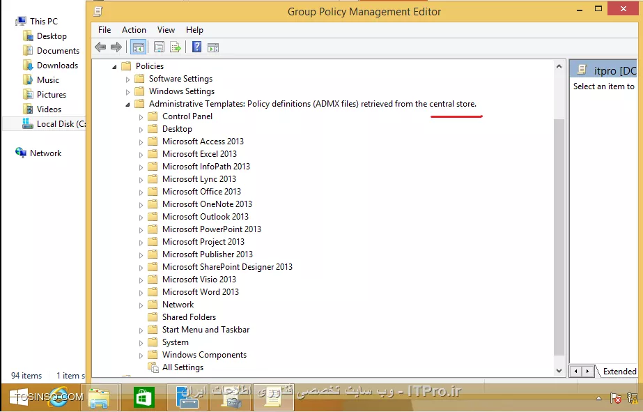
Task: Click the Windows Settings folder icon
Action: tap(139, 91)
